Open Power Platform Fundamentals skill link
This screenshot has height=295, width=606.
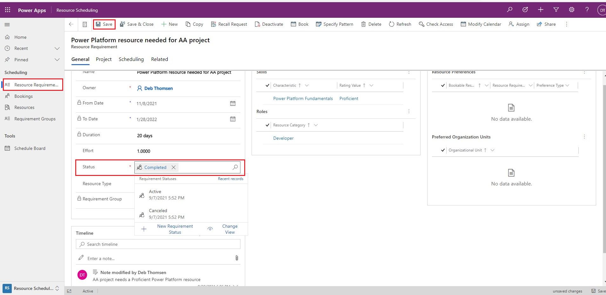pyautogui.click(x=303, y=98)
